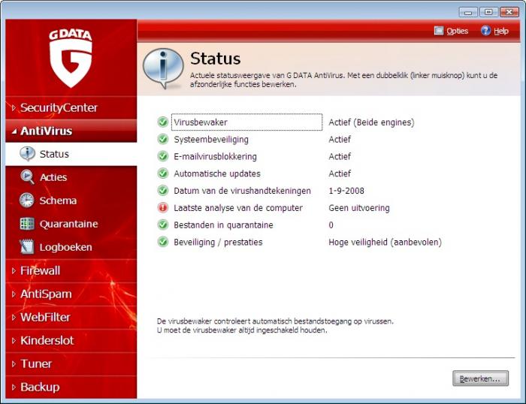Expand the Tuner section arrow
This screenshot has height=404, width=526.
tap(14, 363)
